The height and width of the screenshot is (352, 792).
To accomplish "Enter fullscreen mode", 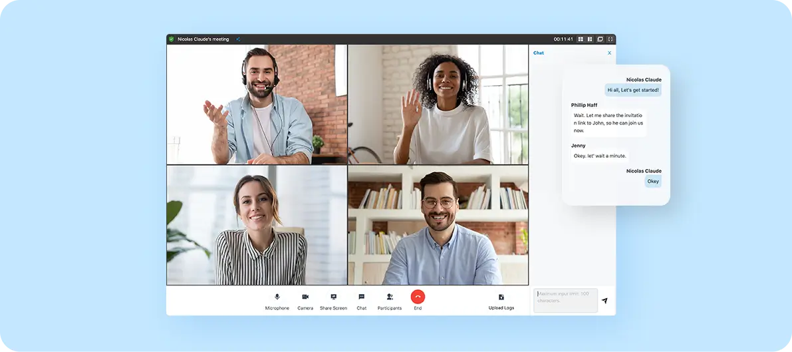I will pos(610,39).
